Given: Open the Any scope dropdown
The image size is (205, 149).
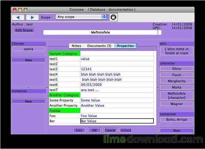Looking at the screenshot, I should (x=81, y=17).
